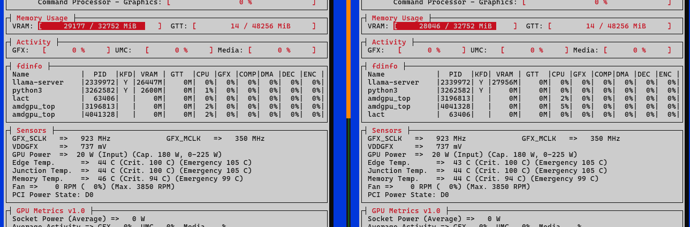Image resolution: width=690 pixels, height=227 pixels.
Task: Select the Edge Temp. 44 C line
Action: (132, 163)
